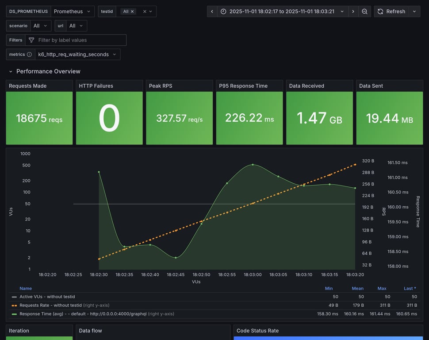Sort legend by Max column

click(382, 289)
